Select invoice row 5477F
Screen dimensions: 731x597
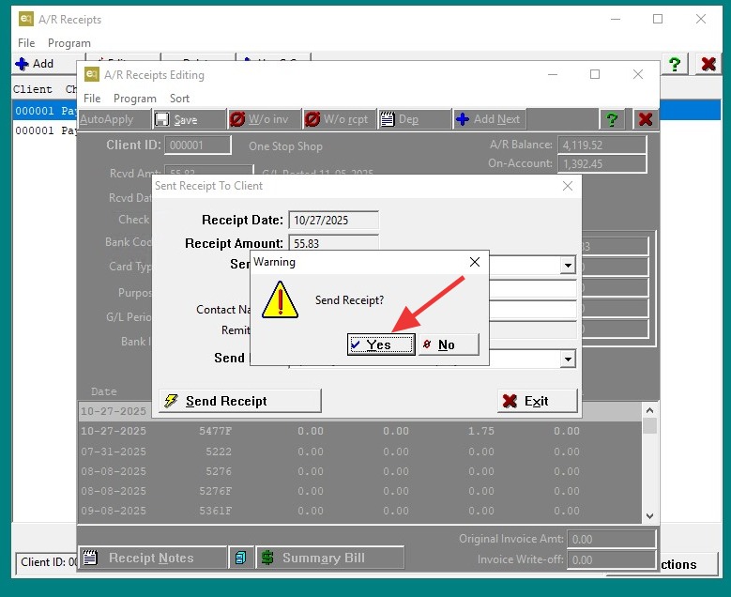(360, 431)
